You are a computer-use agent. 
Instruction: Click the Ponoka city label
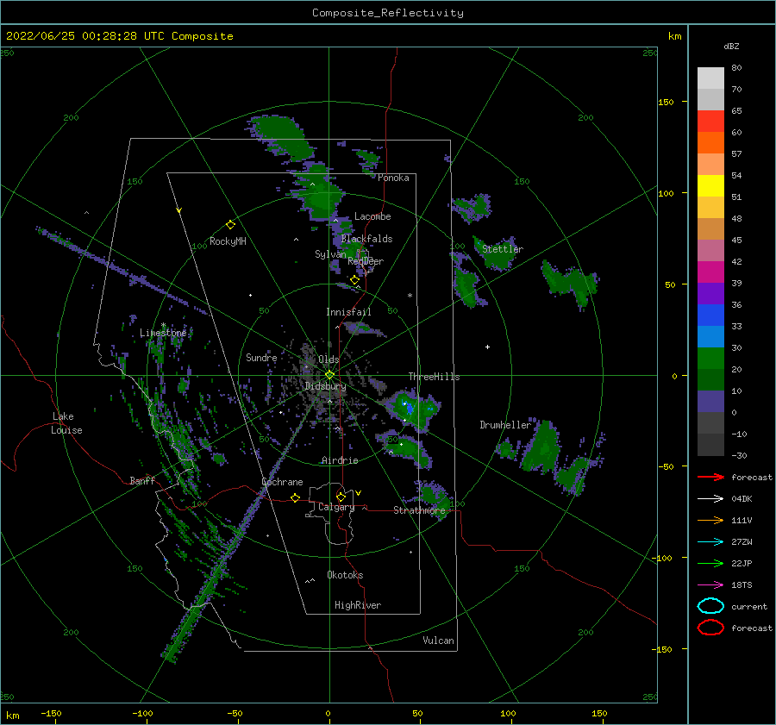(393, 178)
